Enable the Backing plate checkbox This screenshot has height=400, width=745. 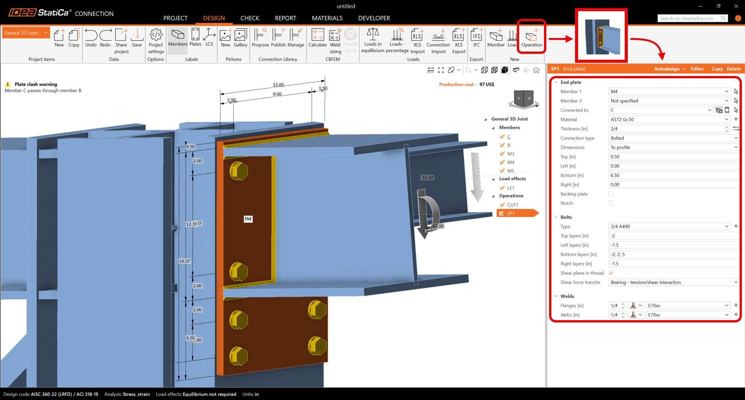point(611,194)
